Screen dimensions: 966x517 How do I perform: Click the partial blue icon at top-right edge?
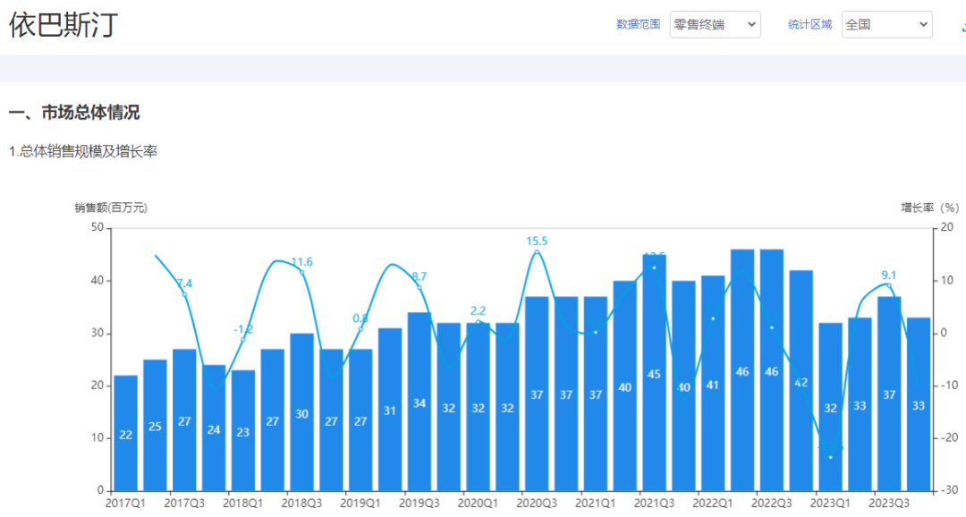click(961, 26)
